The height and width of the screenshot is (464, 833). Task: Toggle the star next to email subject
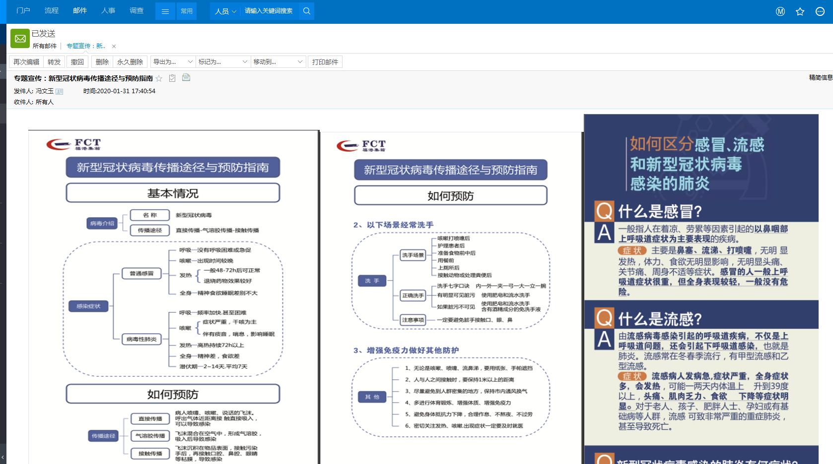coord(159,78)
